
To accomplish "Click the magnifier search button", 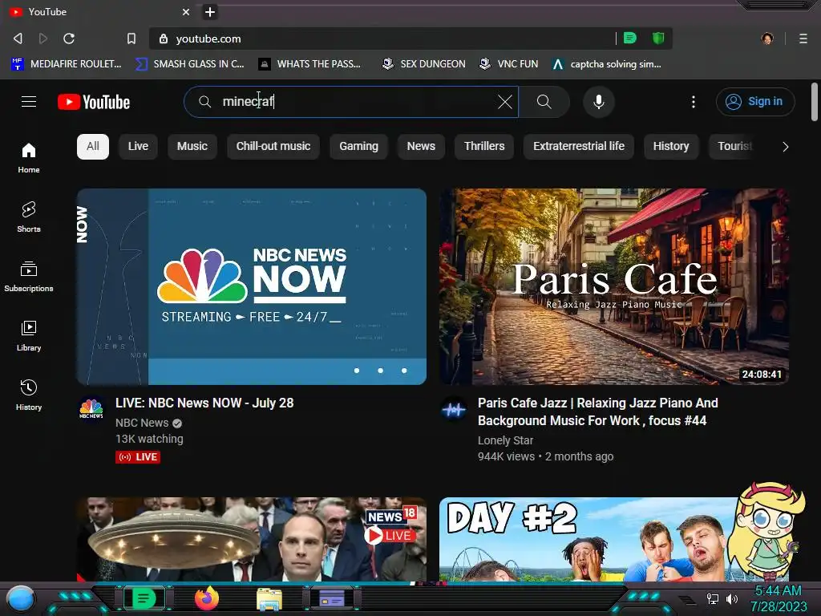I will click(x=544, y=102).
